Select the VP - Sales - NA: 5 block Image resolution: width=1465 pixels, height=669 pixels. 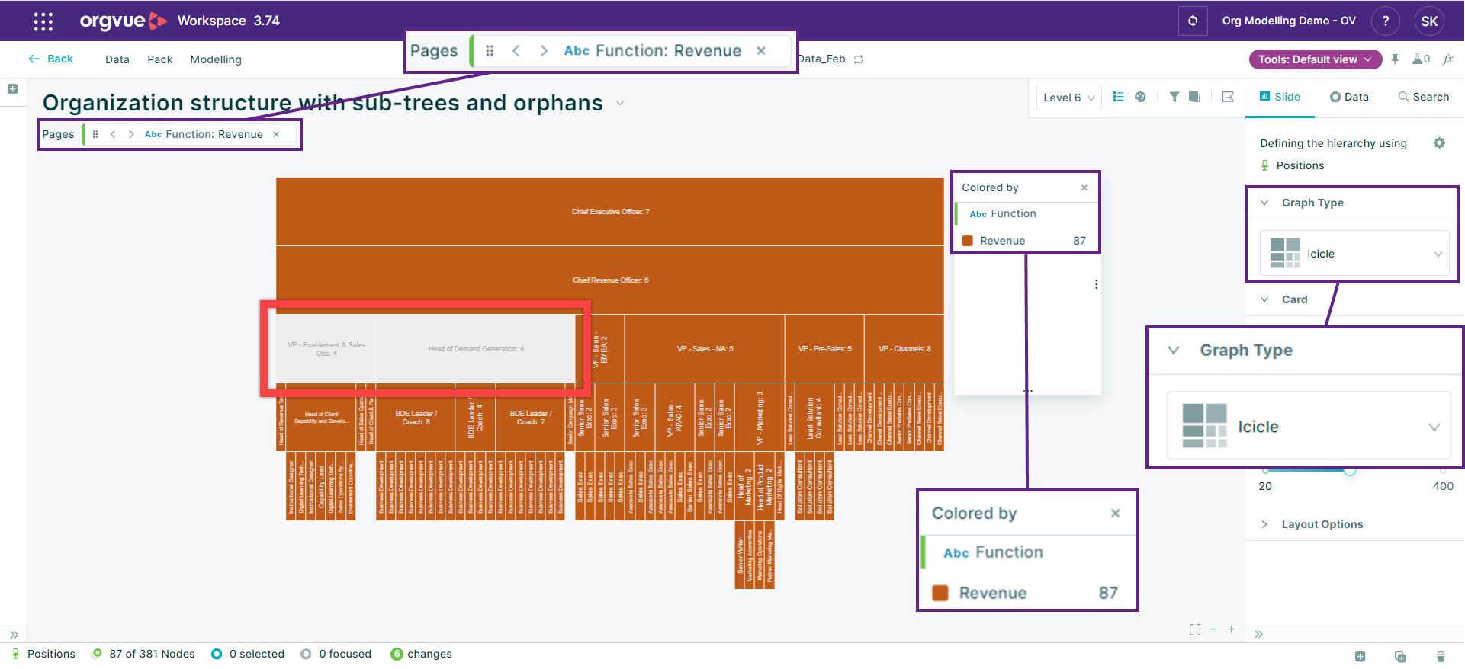[x=705, y=349]
